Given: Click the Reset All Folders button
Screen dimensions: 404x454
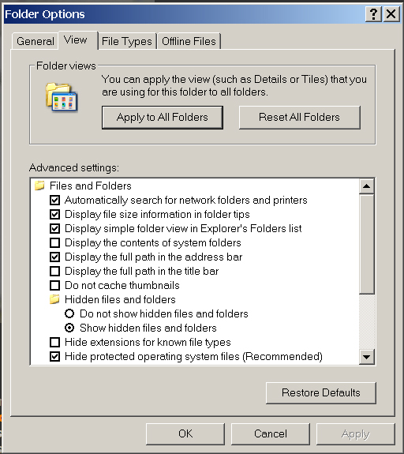Looking at the screenshot, I should tap(300, 118).
